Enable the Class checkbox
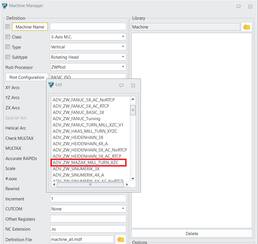This screenshot has width=258, height=244. [x=8, y=37]
